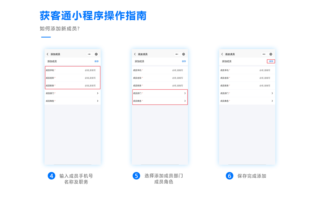Click caption 输入成员手机号

tap(76, 176)
